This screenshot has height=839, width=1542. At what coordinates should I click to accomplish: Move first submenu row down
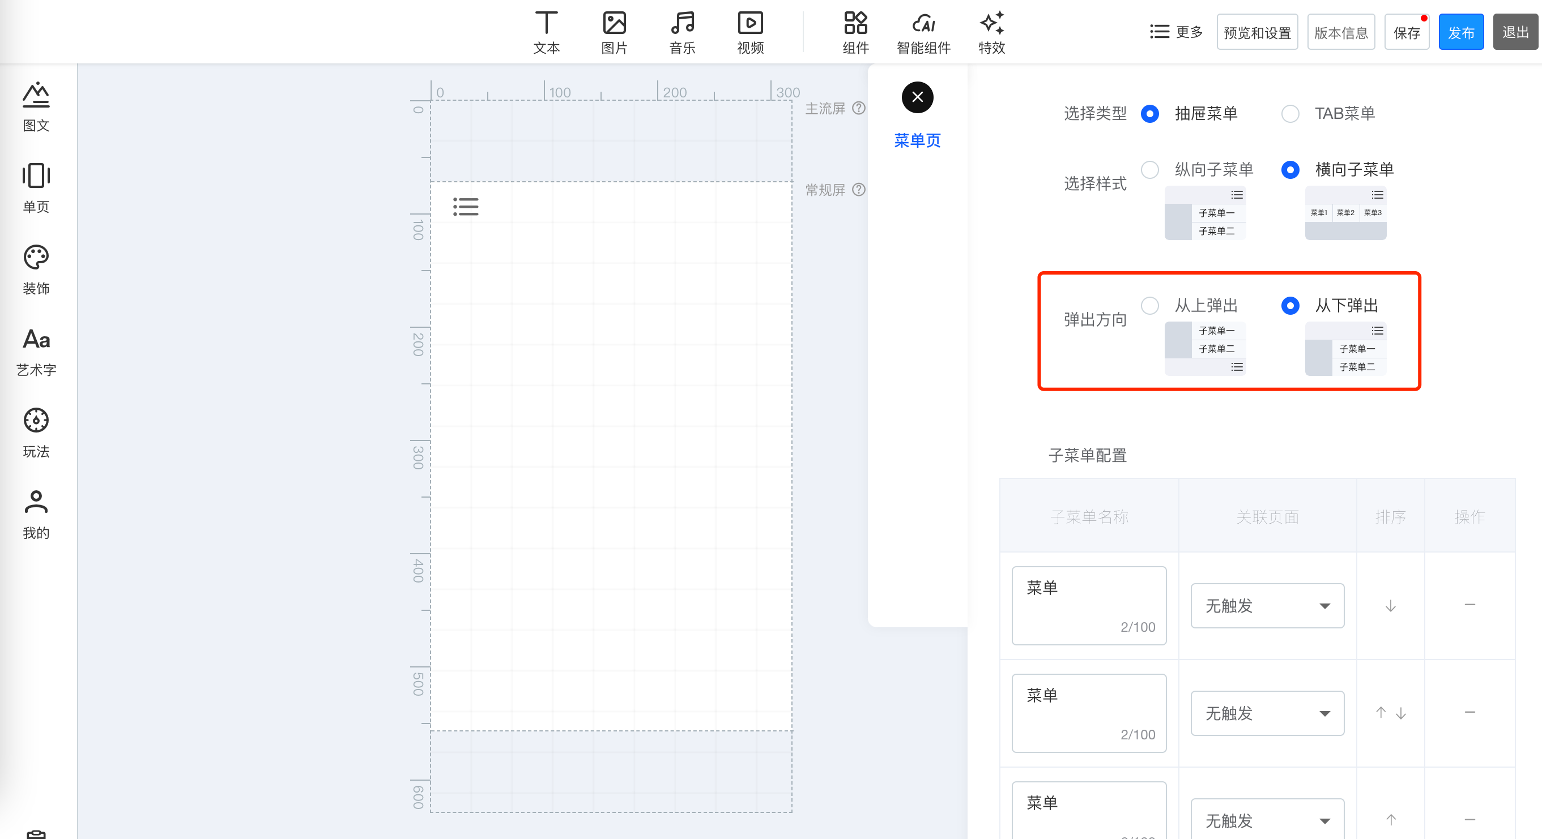click(1391, 606)
